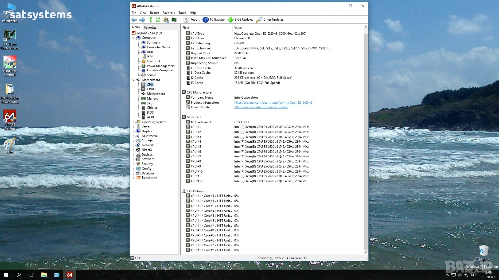Collapse the Motherboard tree node
This screenshot has width=499, height=280.
pos(134,80)
